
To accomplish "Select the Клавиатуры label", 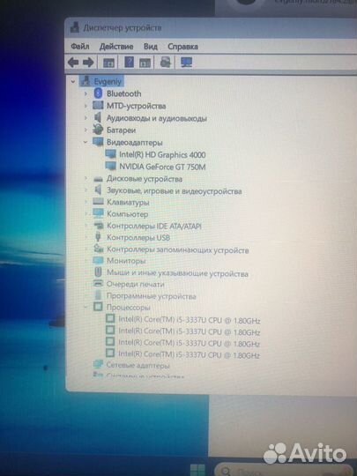I will [128, 202].
